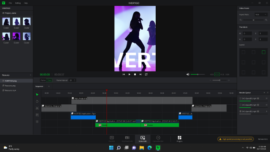270x152 pixels.
Task: Open the Plugins panel
Action: pos(179,139)
